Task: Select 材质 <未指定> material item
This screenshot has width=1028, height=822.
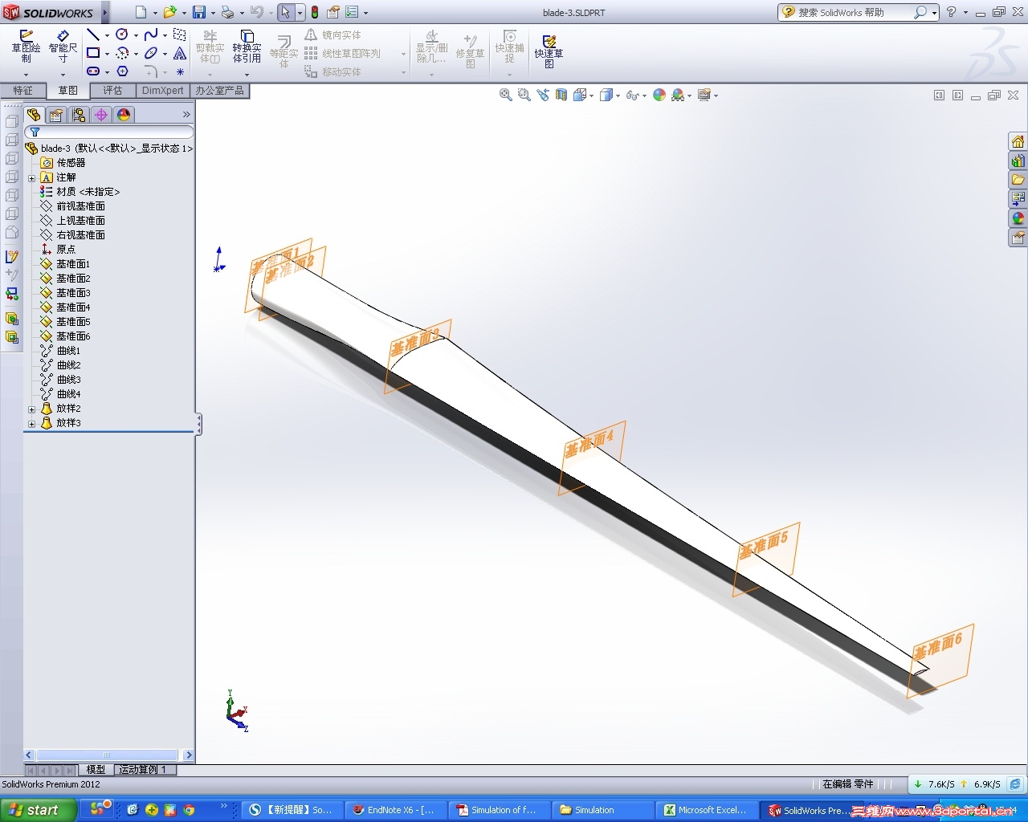Action: click(x=80, y=192)
